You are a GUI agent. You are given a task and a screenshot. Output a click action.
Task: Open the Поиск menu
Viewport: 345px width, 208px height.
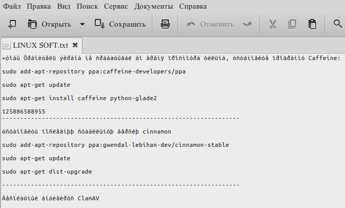88,7
